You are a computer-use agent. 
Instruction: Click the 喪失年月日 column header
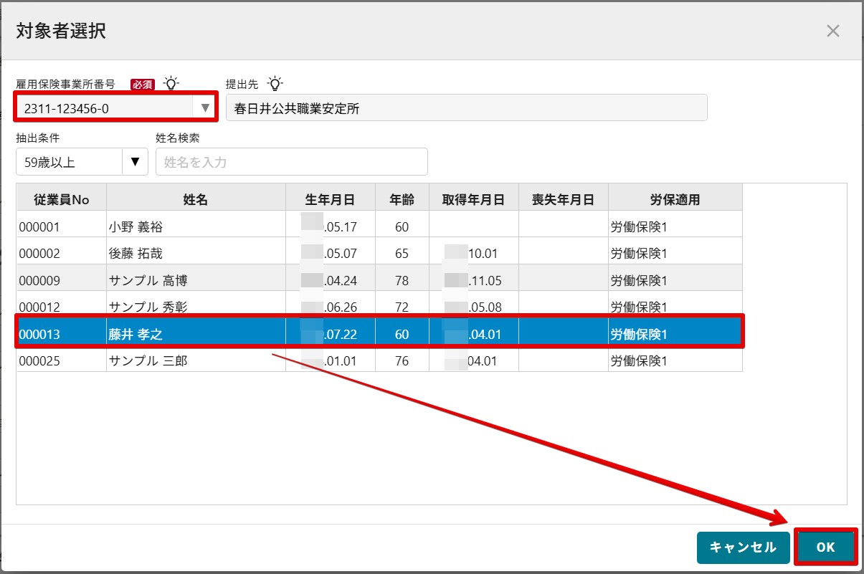(564, 197)
